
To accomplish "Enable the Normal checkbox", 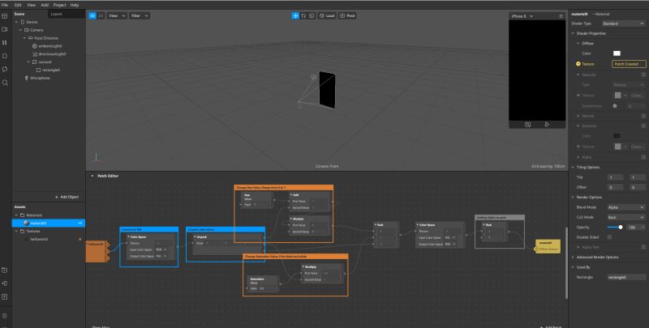I will (x=643, y=116).
